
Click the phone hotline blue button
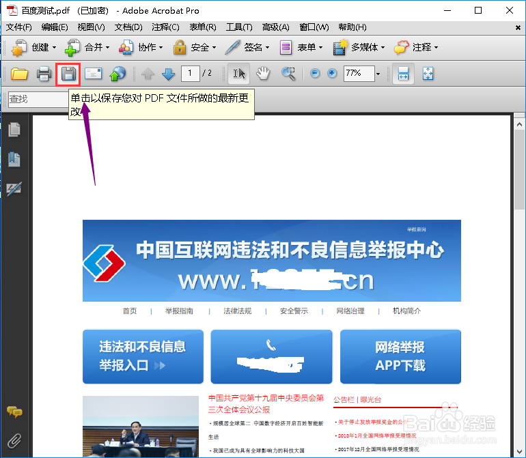coord(271,356)
